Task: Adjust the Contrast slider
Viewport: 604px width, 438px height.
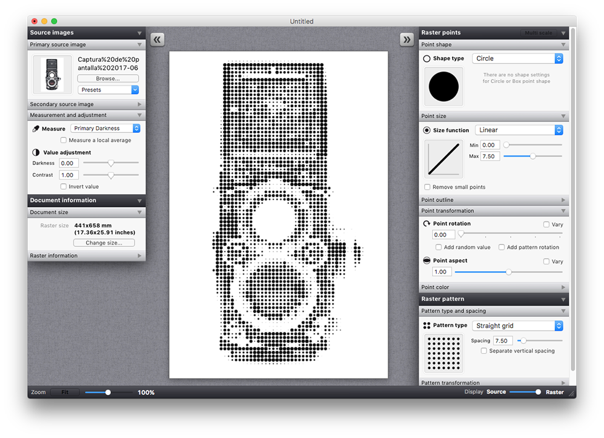Action: (x=111, y=175)
